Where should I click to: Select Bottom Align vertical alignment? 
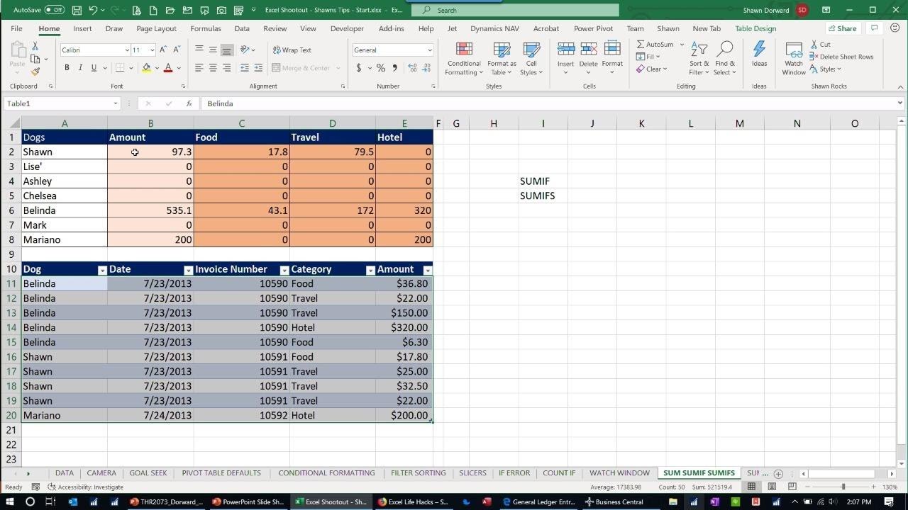coord(226,50)
